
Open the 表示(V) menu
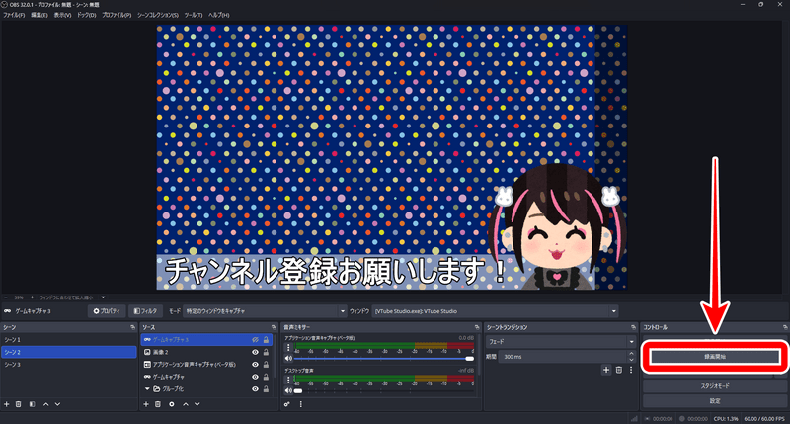62,15
